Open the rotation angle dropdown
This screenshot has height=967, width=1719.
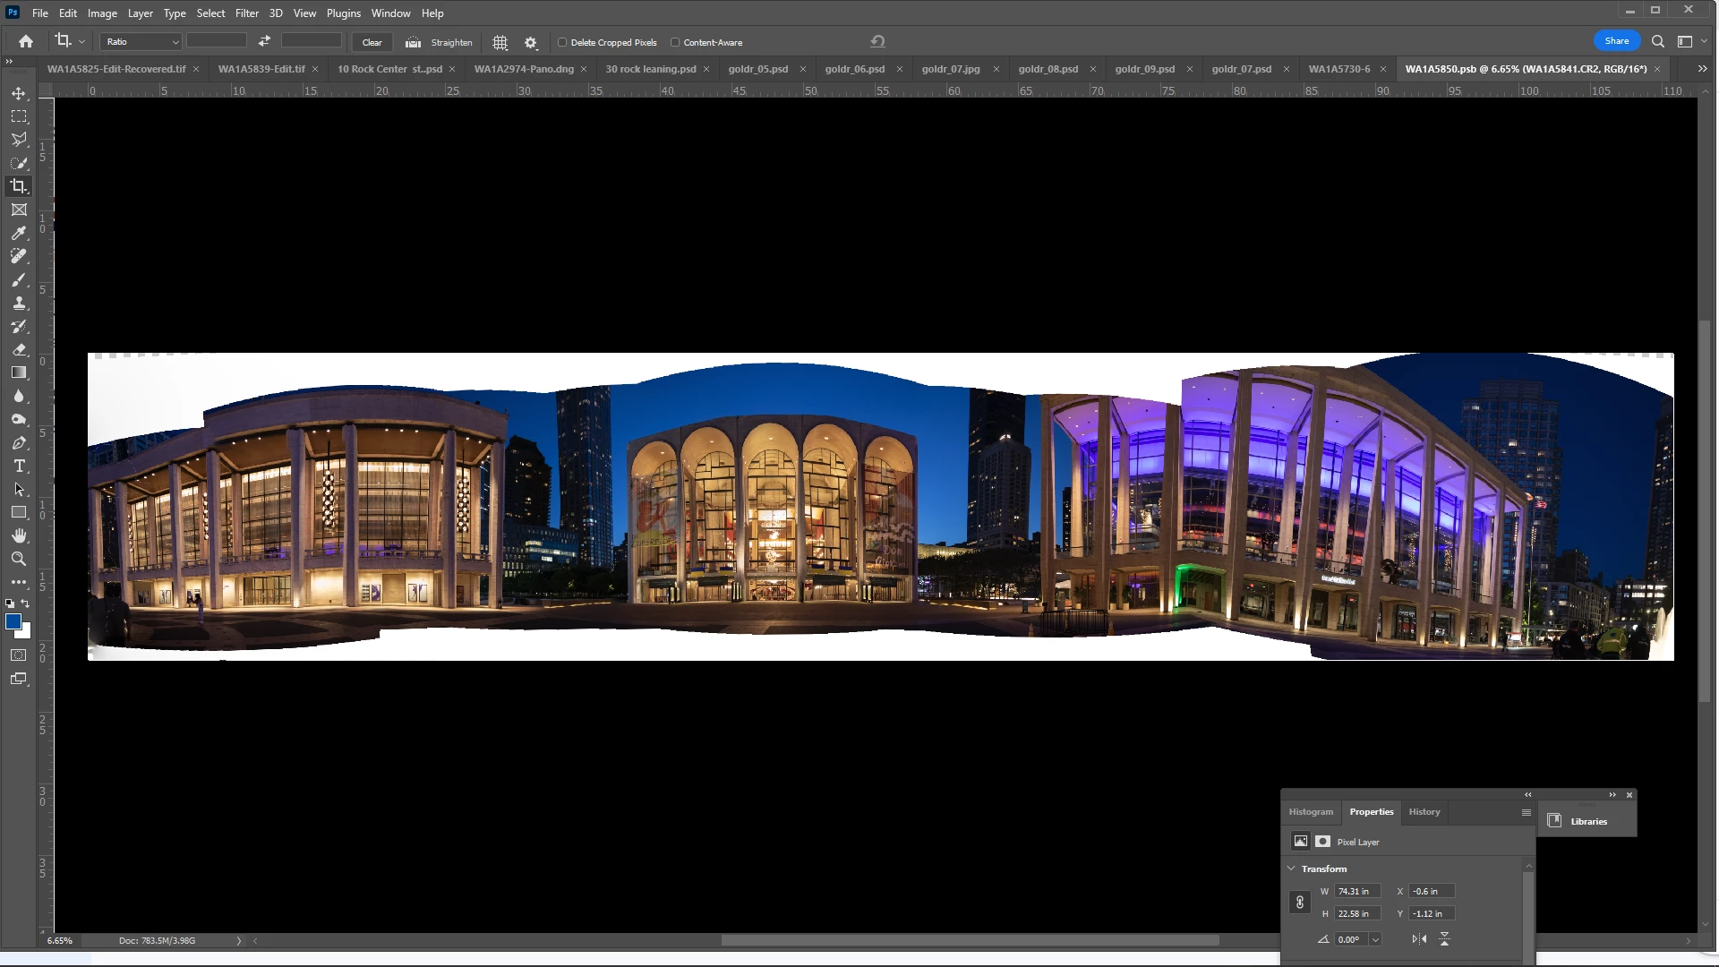coord(1375,939)
